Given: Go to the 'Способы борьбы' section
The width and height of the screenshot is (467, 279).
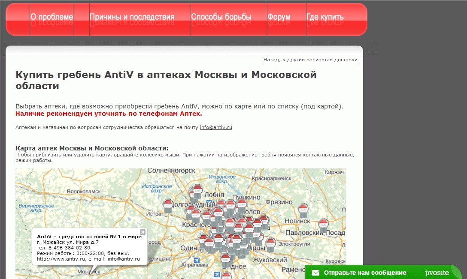Looking at the screenshot, I should click(221, 17).
